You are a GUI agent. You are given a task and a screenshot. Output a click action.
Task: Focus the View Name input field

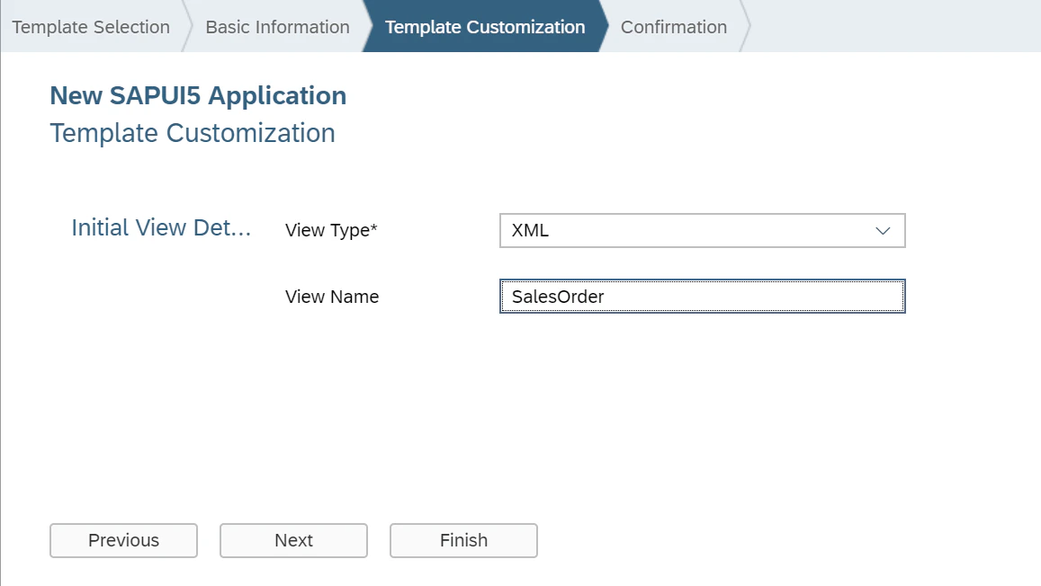tap(703, 297)
